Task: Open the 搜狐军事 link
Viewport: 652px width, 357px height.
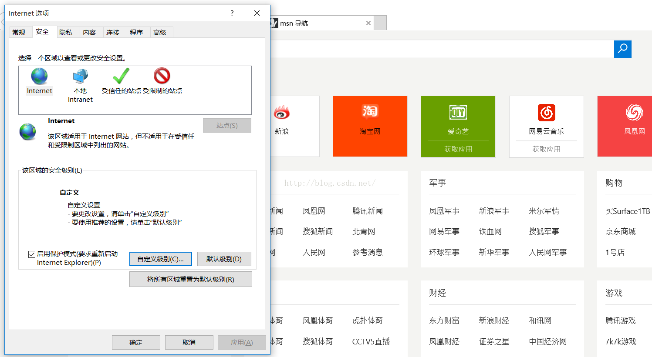Action: [544, 231]
